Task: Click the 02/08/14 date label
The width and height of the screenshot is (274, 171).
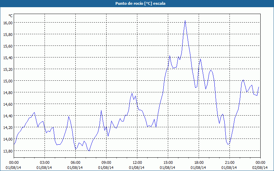Action: coord(260,168)
